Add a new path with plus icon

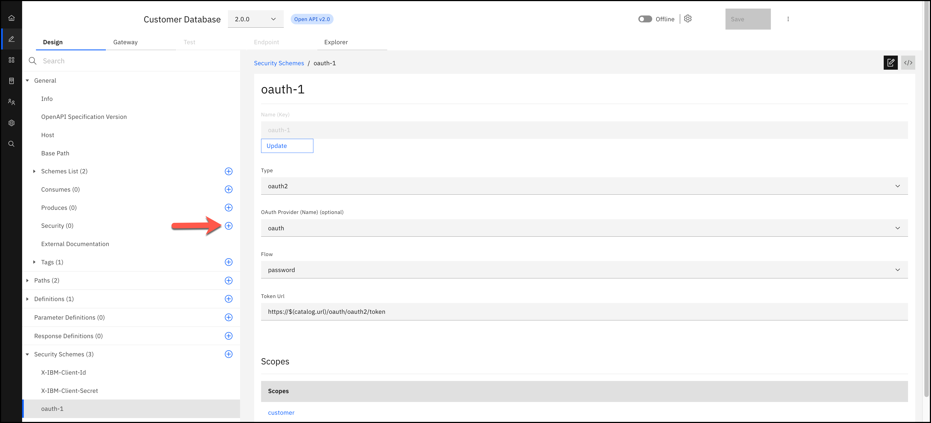[228, 280]
